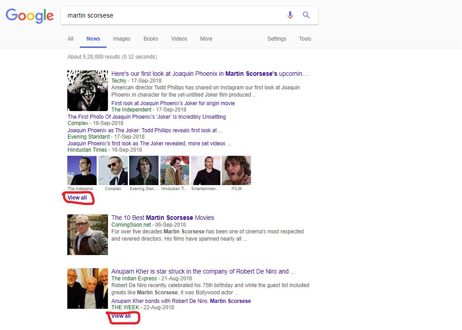Image resolution: width=462 pixels, height=330 pixels.
Task: Open the first look revealed, more set videos link
Action: (149, 144)
